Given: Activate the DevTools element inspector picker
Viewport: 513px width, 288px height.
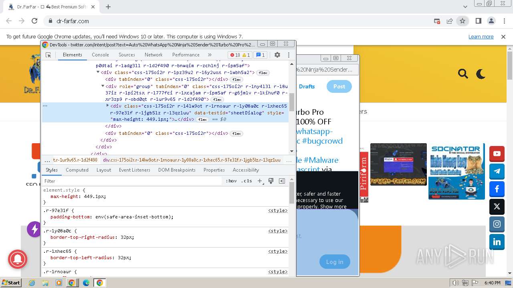Looking at the screenshot, I should (x=48, y=55).
